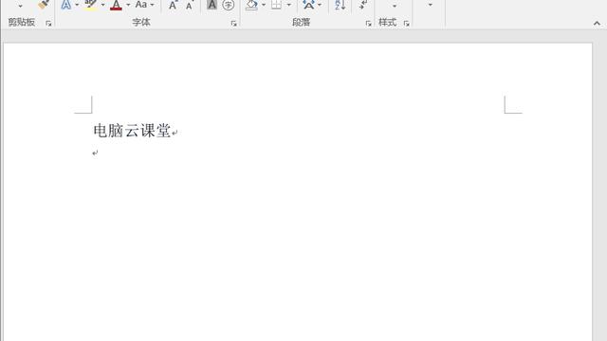Click the 样式 group label

click(388, 23)
